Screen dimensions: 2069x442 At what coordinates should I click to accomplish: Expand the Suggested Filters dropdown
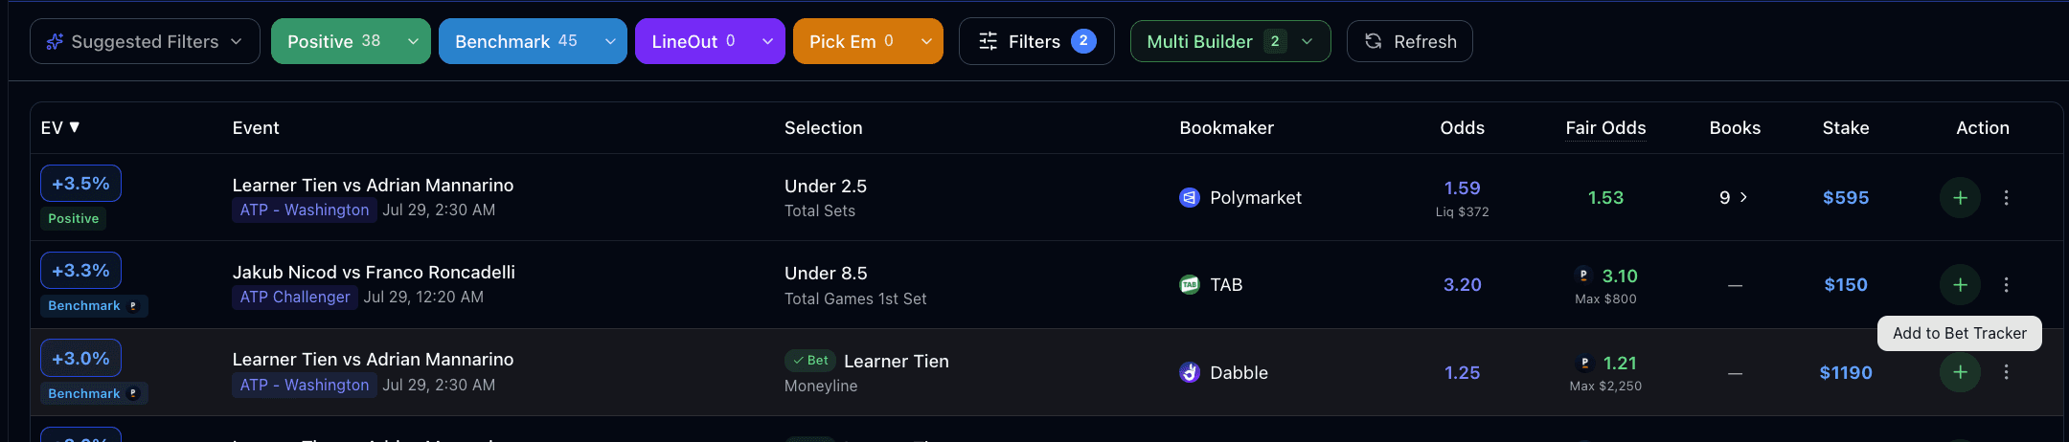click(145, 41)
